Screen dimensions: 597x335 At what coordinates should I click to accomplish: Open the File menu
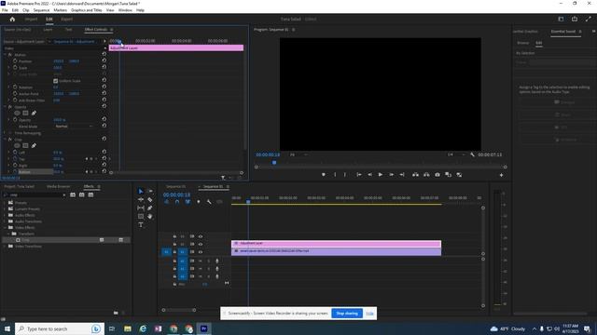tap(5, 10)
